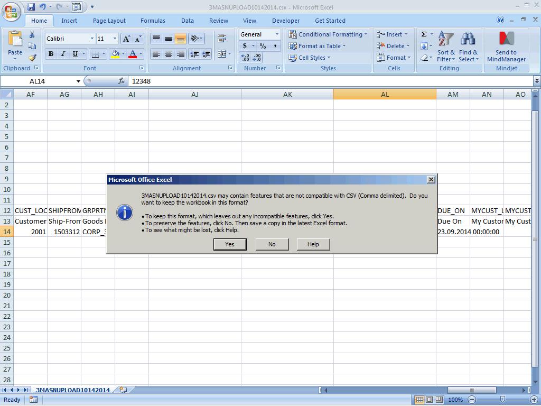This screenshot has height=406, width=541.
Task: Open the Office Button menu
Action: [11, 12]
